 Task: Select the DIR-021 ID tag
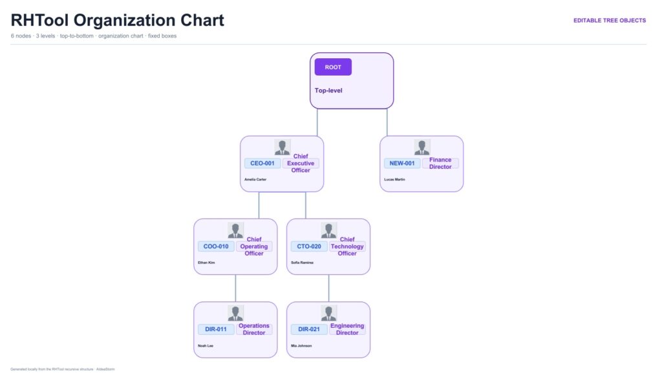click(309, 329)
